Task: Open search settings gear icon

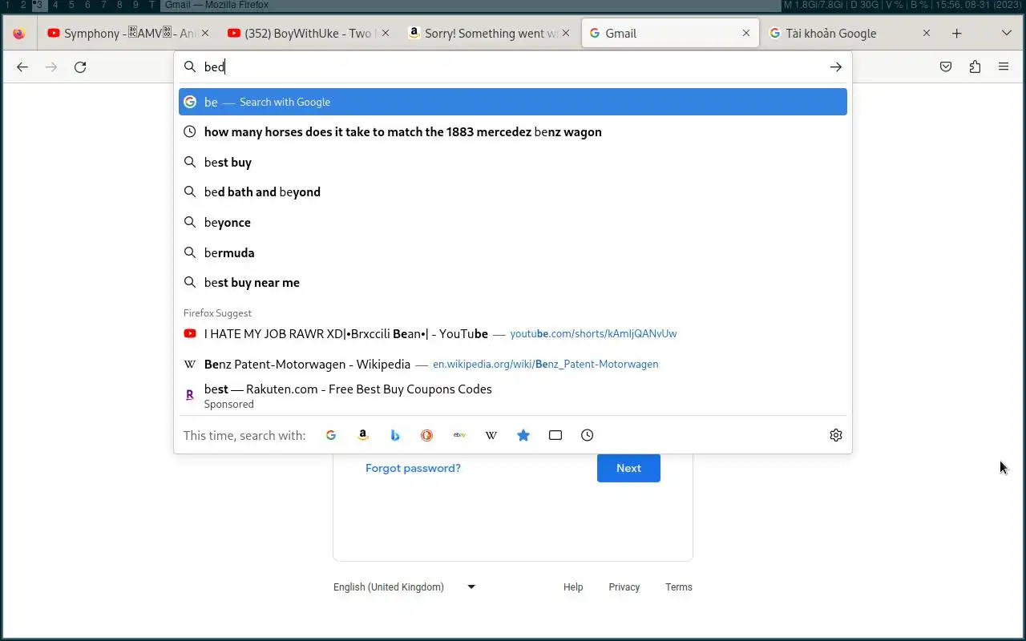Action: click(836, 435)
